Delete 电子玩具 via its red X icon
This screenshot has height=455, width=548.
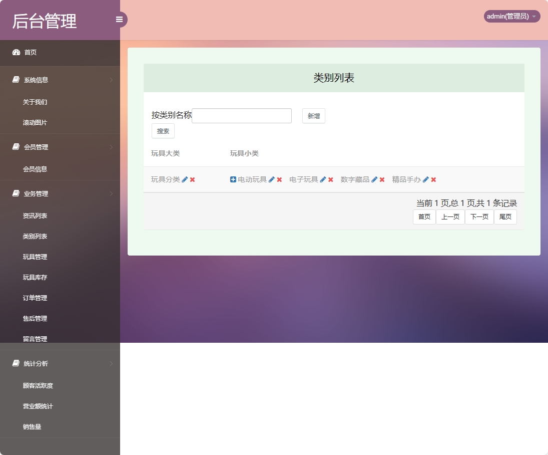click(329, 179)
